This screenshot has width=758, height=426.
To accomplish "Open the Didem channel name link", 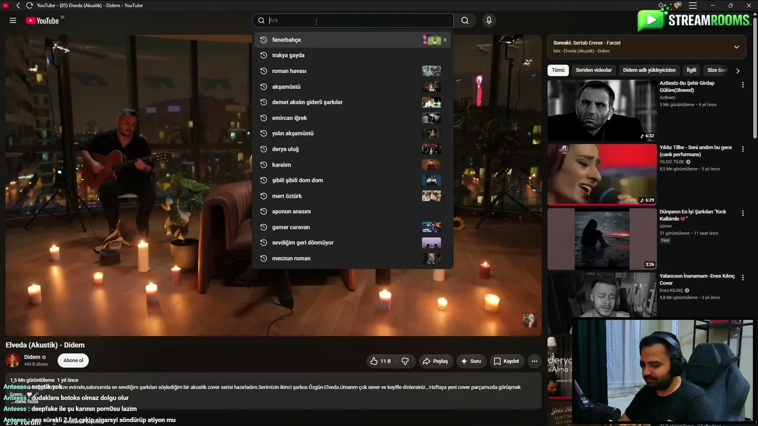I will 32,357.
